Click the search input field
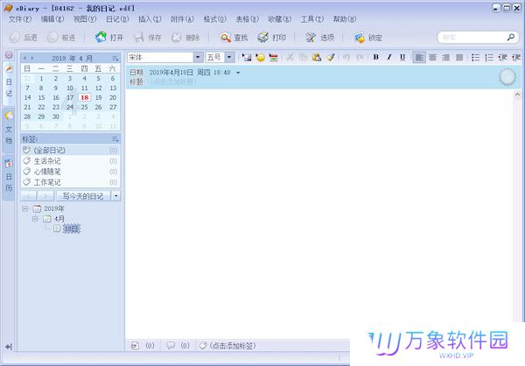The image size is (525, 366). 472,37
